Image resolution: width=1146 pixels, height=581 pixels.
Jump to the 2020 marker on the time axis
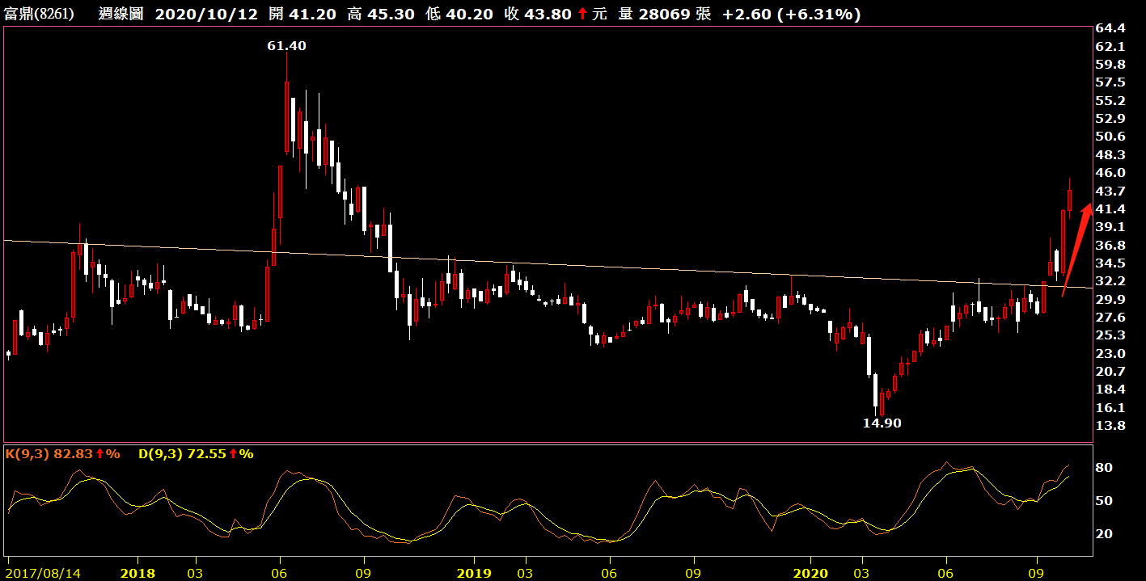point(810,573)
